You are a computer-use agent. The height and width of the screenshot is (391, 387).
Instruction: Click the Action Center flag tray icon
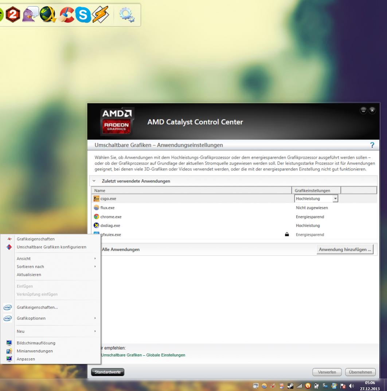[343, 386]
